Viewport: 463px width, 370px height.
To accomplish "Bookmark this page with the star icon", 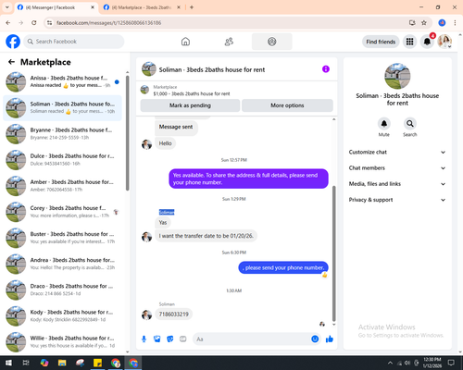I will [424, 23].
